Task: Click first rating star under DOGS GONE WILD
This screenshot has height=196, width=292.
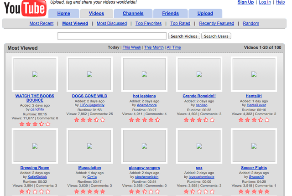Action: (x=77, y=120)
